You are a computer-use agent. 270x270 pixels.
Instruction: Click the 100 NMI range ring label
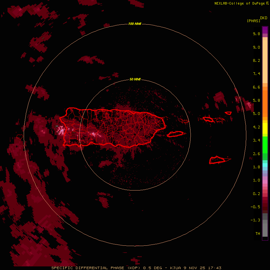pyautogui.click(x=135, y=24)
